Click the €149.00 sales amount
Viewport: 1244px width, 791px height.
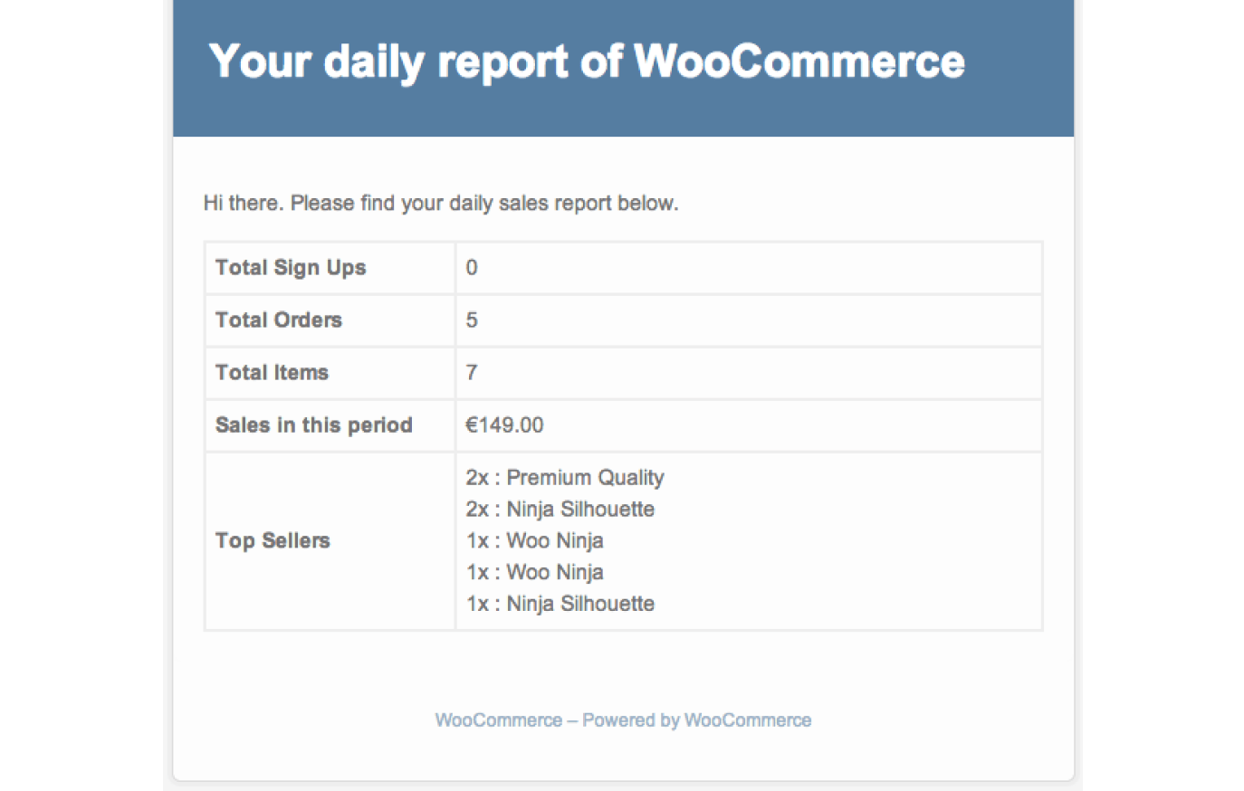tap(504, 425)
